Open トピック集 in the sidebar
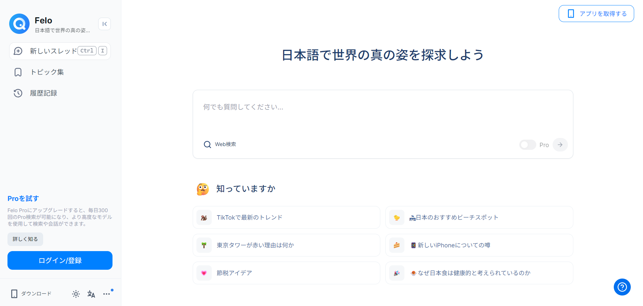The image size is (643, 306). (x=47, y=72)
